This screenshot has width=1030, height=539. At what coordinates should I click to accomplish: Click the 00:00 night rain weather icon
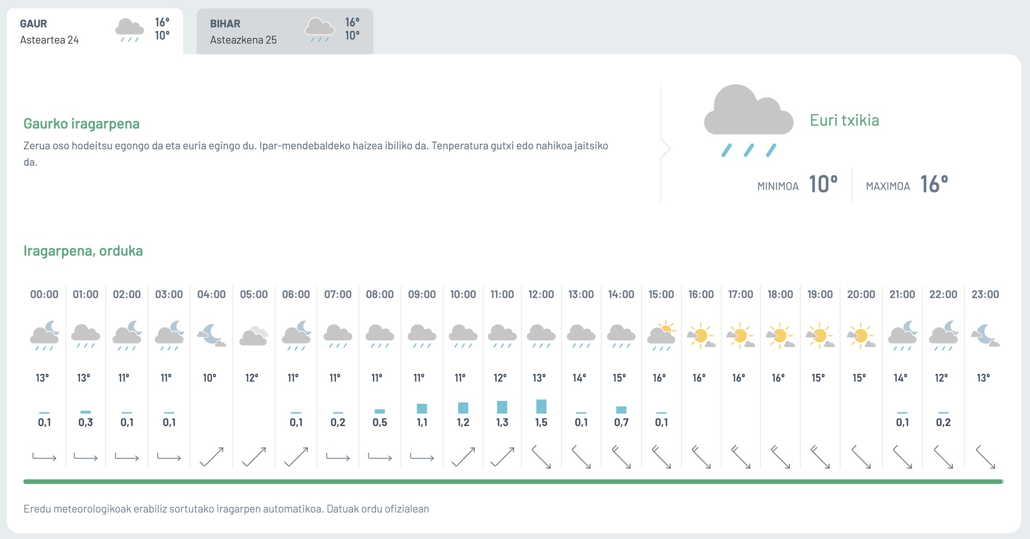45,336
